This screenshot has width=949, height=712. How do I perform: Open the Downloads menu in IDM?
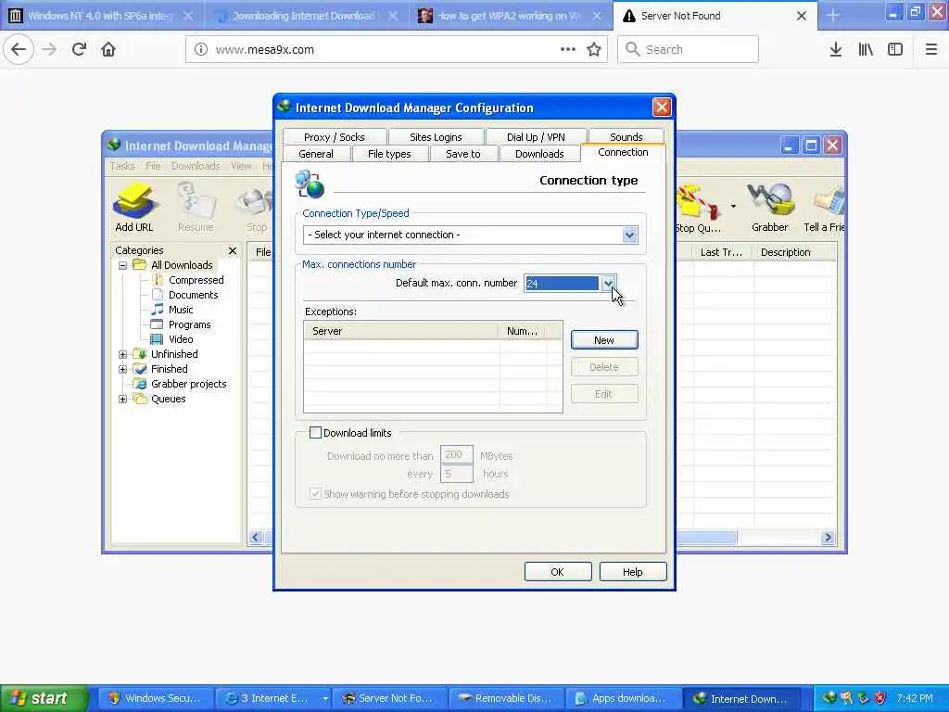[x=196, y=166]
